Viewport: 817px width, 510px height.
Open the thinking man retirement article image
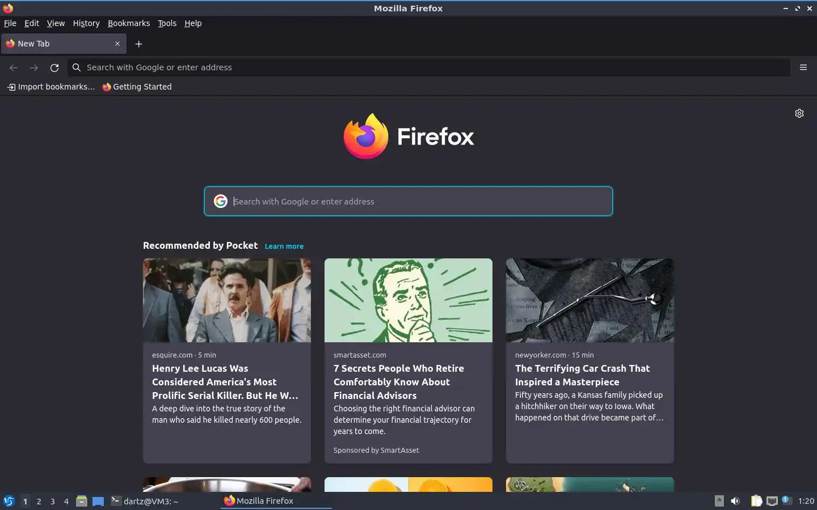tap(408, 300)
